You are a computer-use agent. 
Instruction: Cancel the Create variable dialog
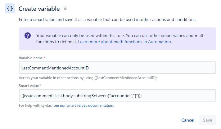pyautogui.click(x=188, y=120)
